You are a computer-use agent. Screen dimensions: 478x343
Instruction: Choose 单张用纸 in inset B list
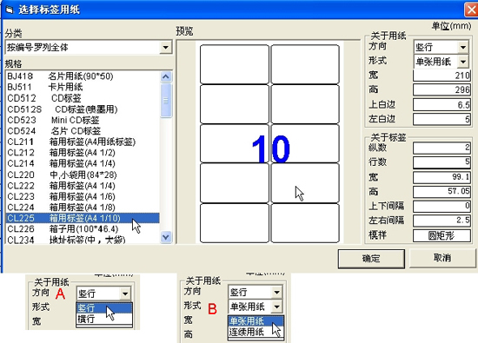tap(256, 320)
